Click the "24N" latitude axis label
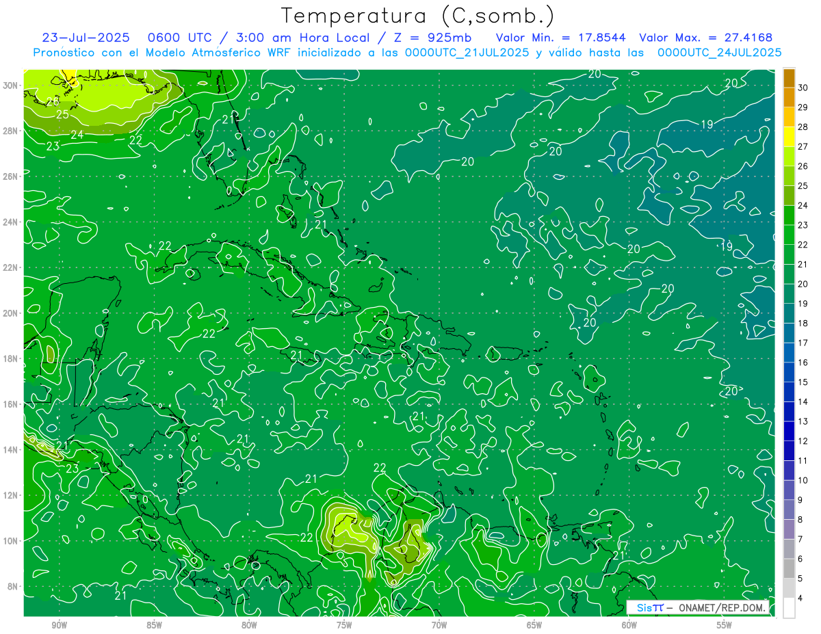This screenshot has width=821, height=634. (12, 222)
